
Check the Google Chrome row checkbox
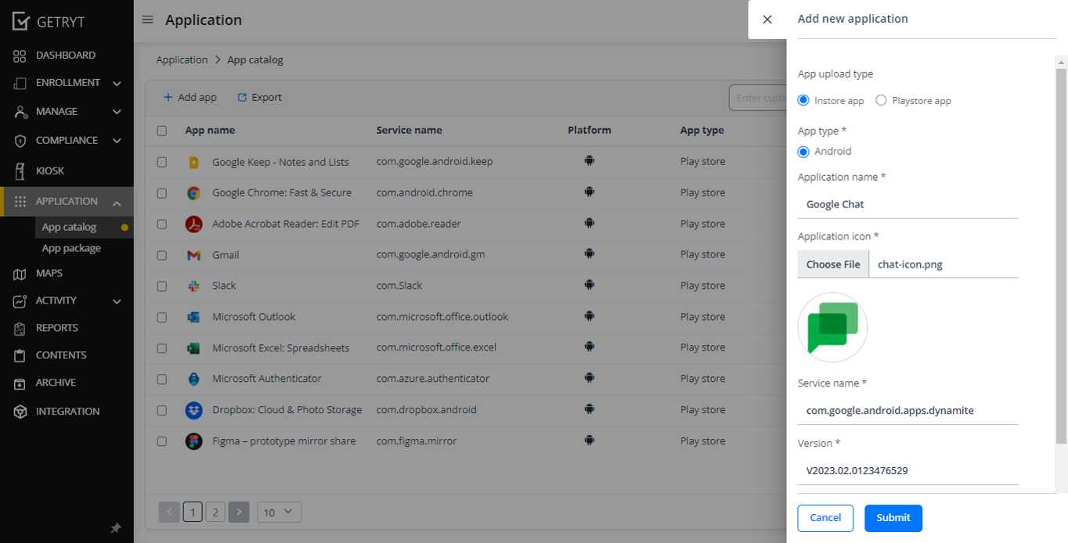162,193
